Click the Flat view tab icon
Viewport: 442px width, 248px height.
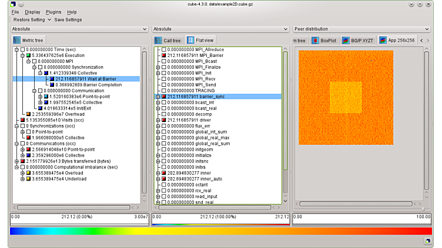coord(190,40)
